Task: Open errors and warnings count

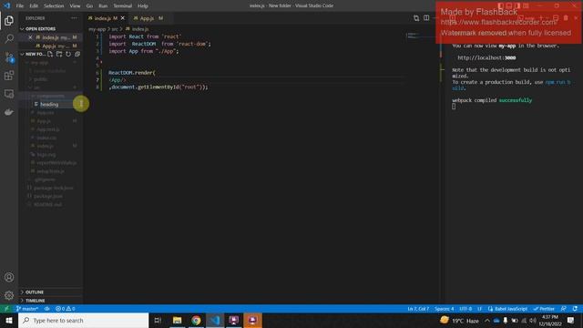Action: coord(65,309)
